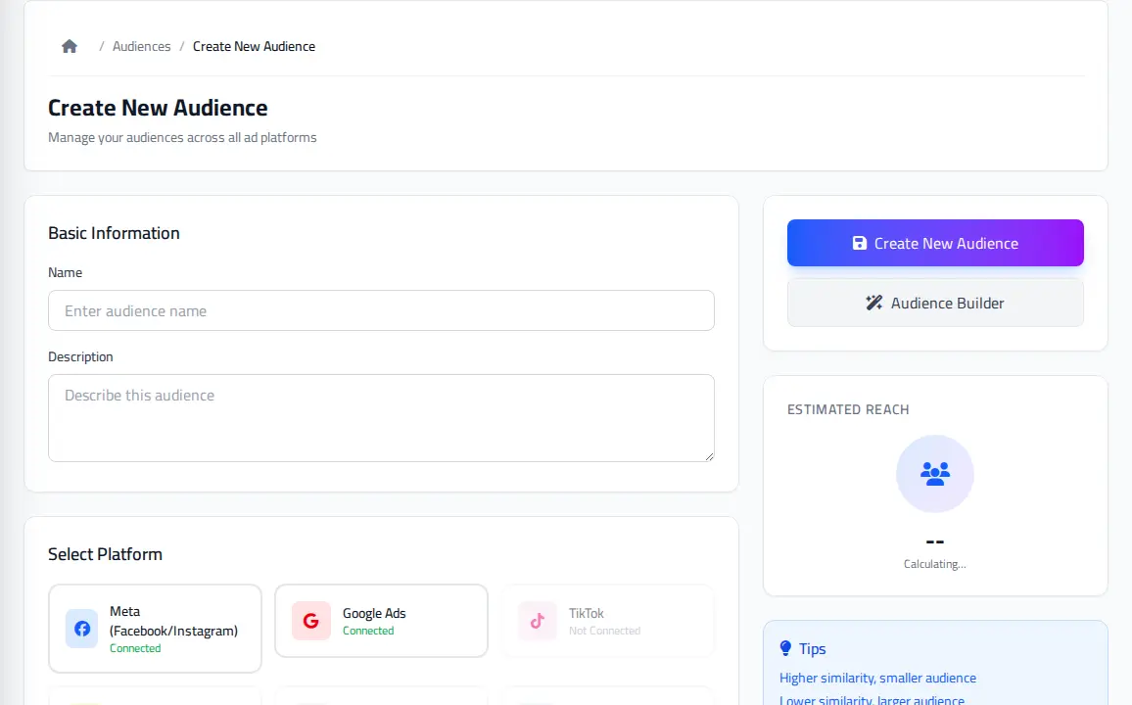The width and height of the screenshot is (1132, 705).
Task: Grab the description textarea resize handle
Action: coord(710,456)
